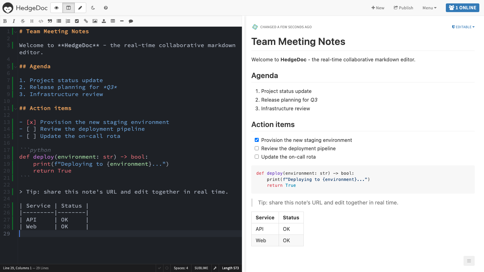The height and width of the screenshot is (272, 484).
Task: Check Review the deployment pipeline
Action: 257,148
